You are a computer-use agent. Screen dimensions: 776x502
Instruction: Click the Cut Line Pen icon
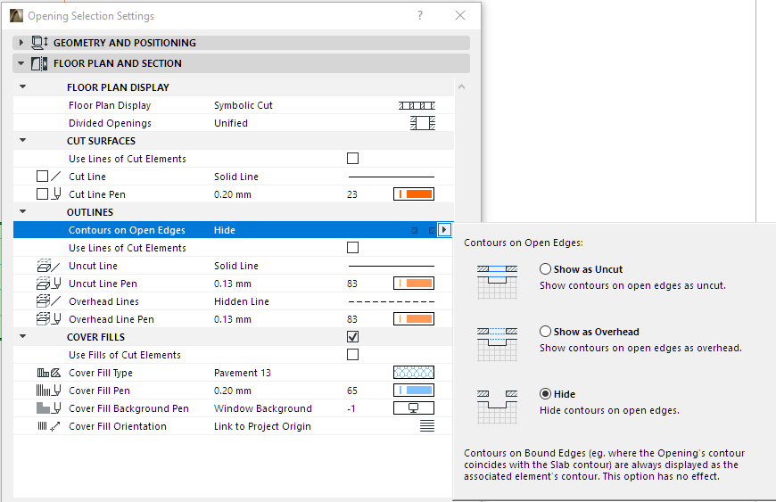coord(56,193)
